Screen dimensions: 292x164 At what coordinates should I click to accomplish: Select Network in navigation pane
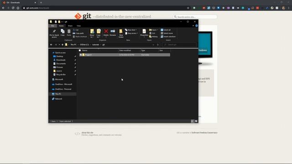coord(58,99)
